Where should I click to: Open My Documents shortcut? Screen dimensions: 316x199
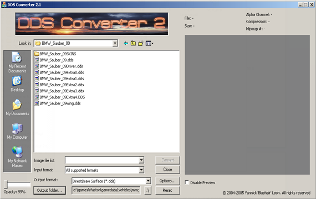[17, 108]
